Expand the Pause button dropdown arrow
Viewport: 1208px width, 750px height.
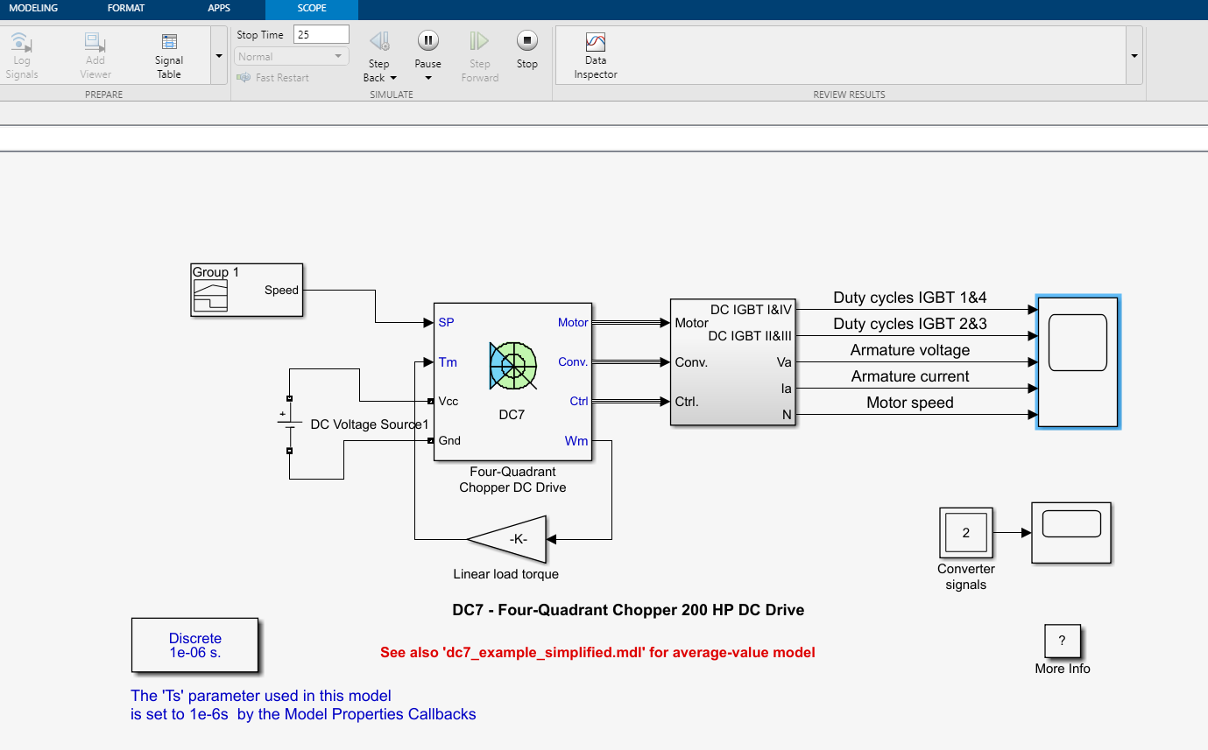tap(427, 77)
